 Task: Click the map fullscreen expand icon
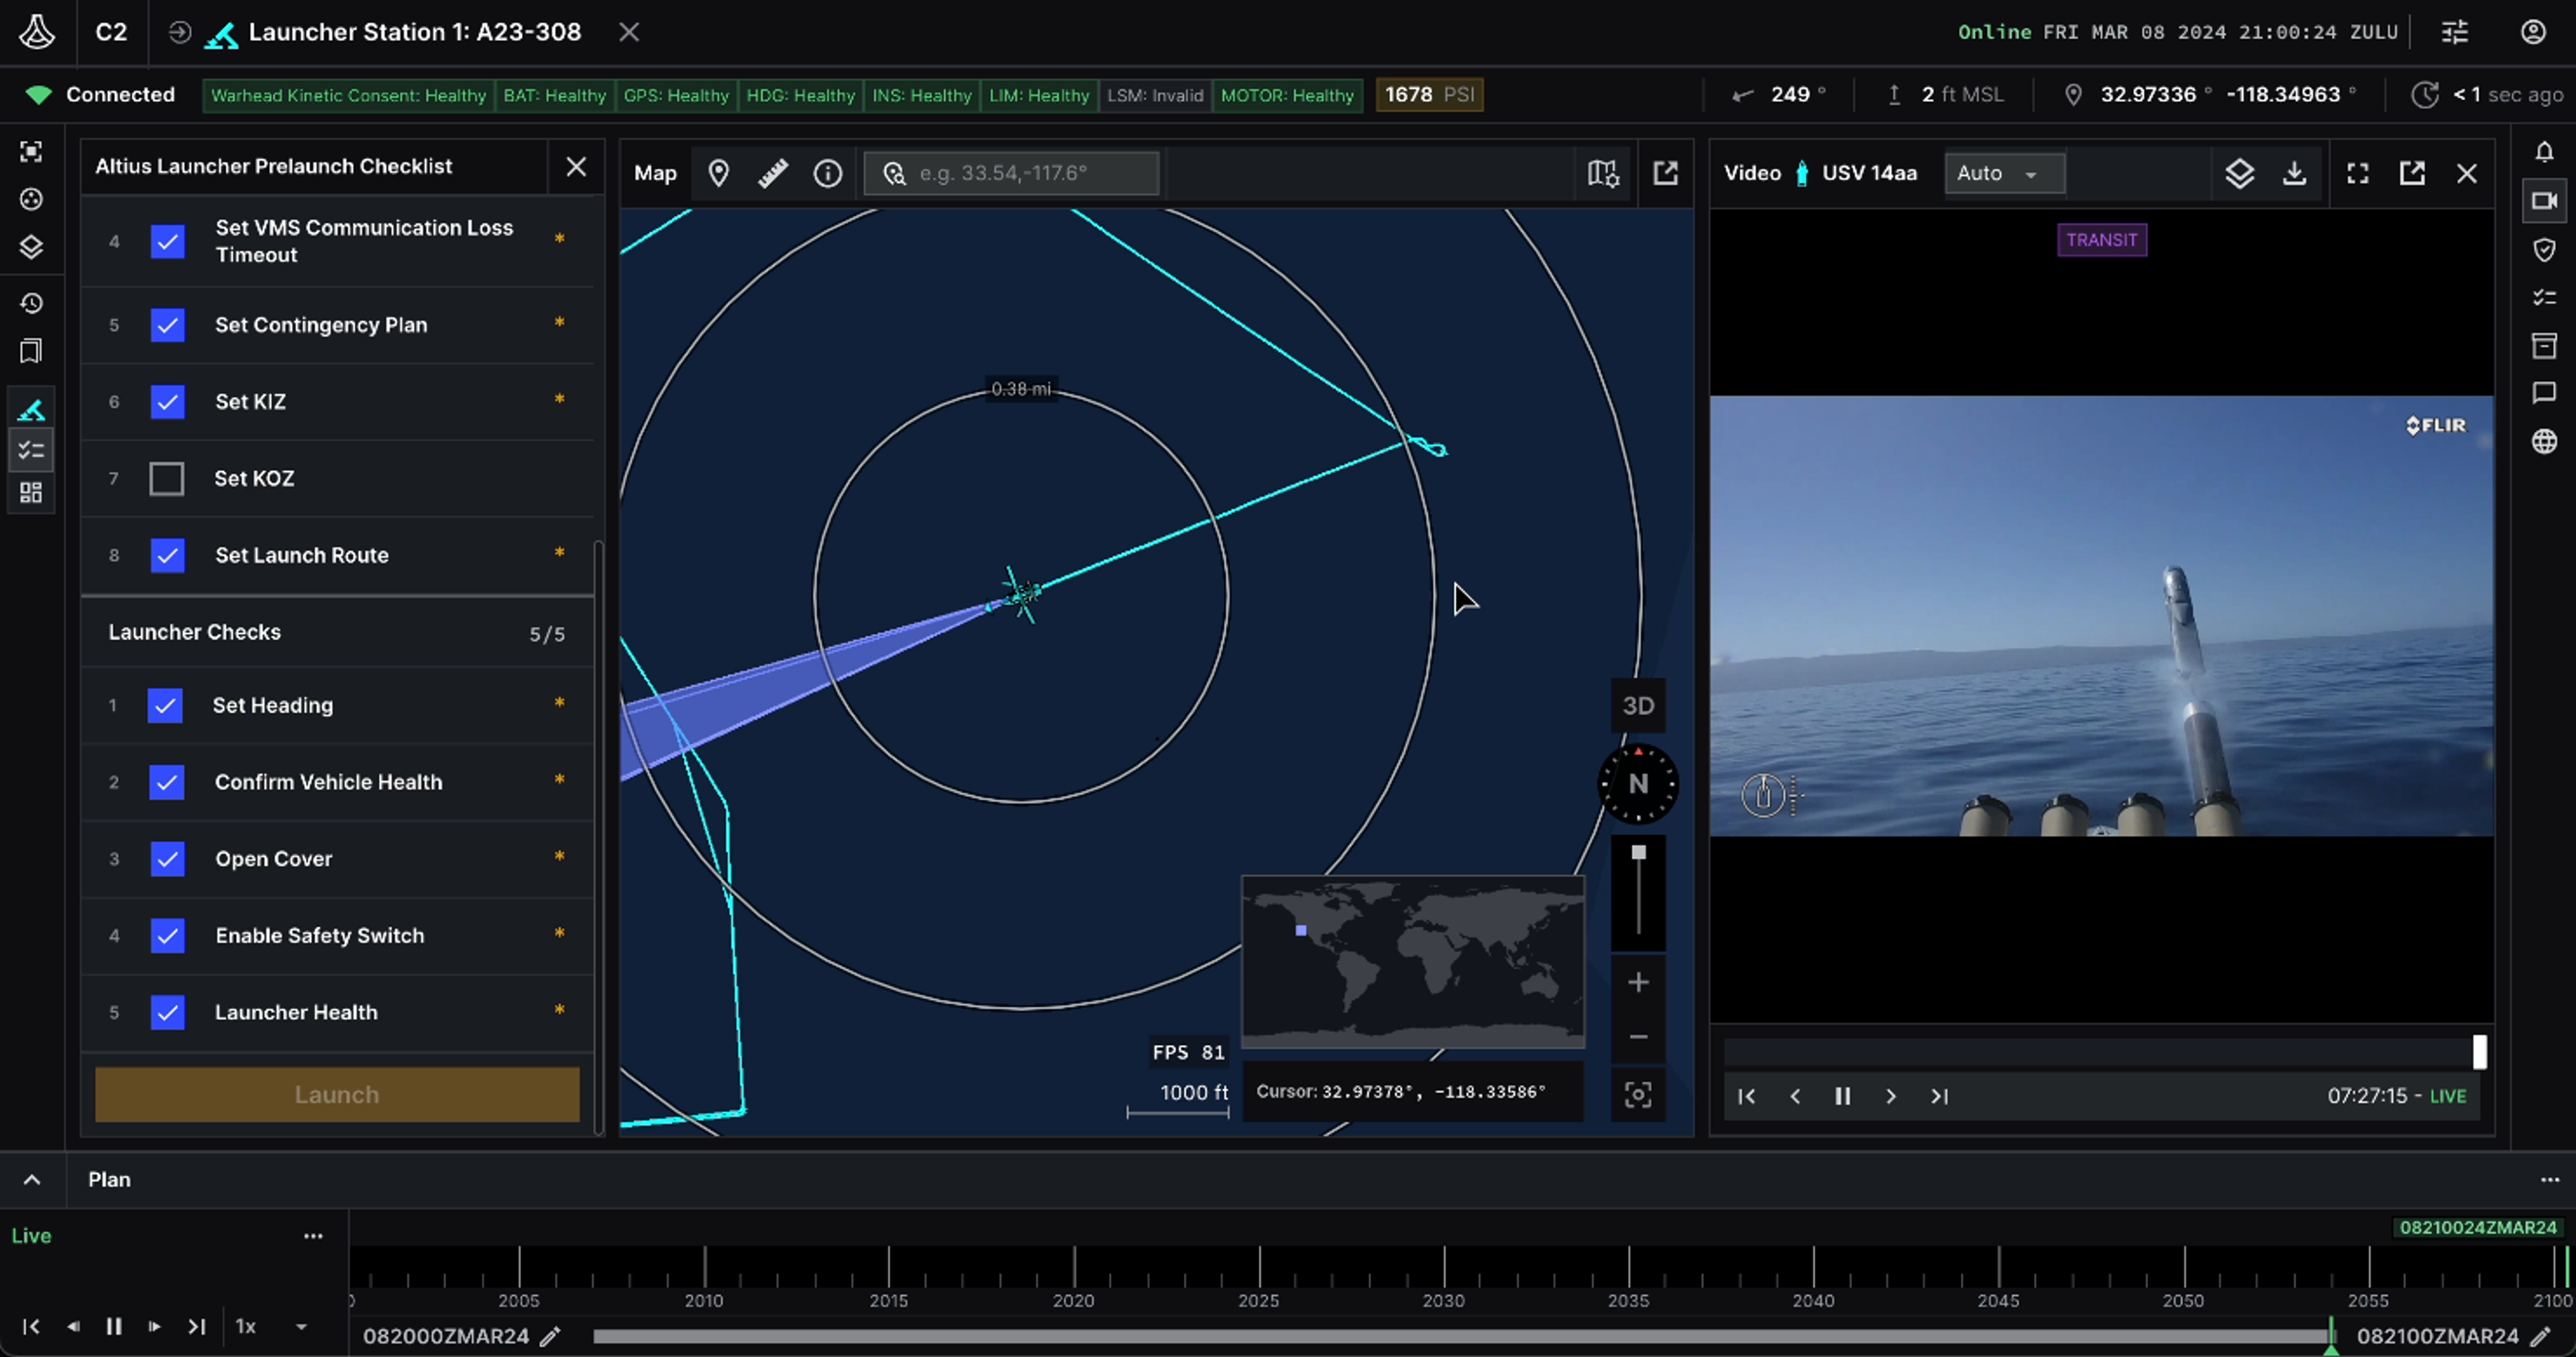point(1666,172)
